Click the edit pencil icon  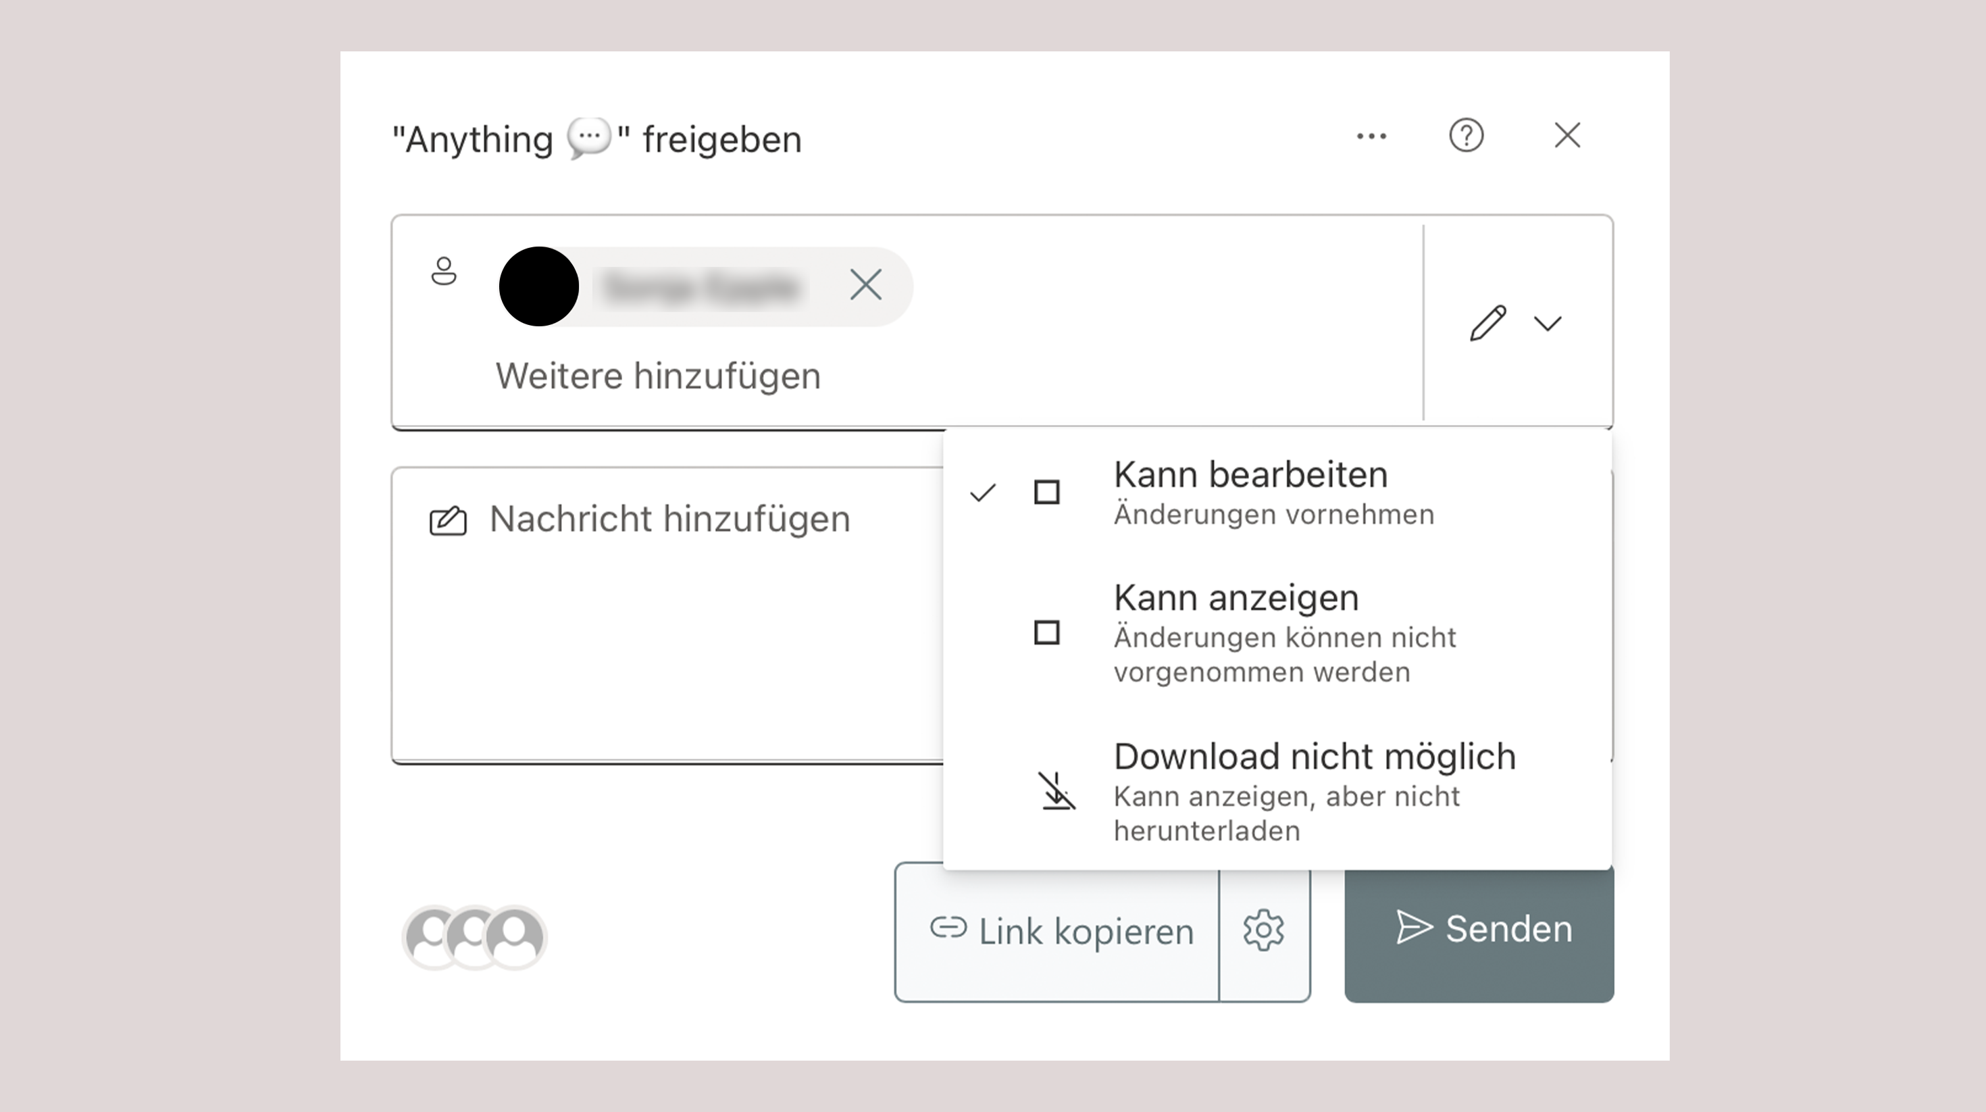1485,322
